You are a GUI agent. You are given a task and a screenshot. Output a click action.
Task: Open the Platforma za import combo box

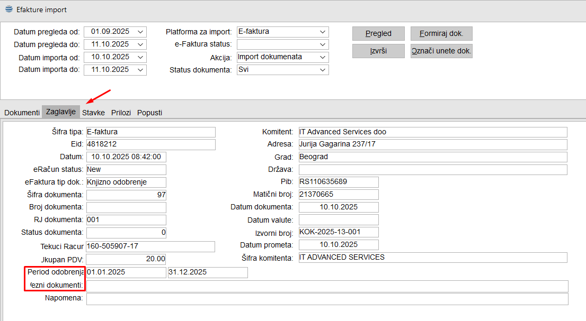pyautogui.click(x=323, y=32)
